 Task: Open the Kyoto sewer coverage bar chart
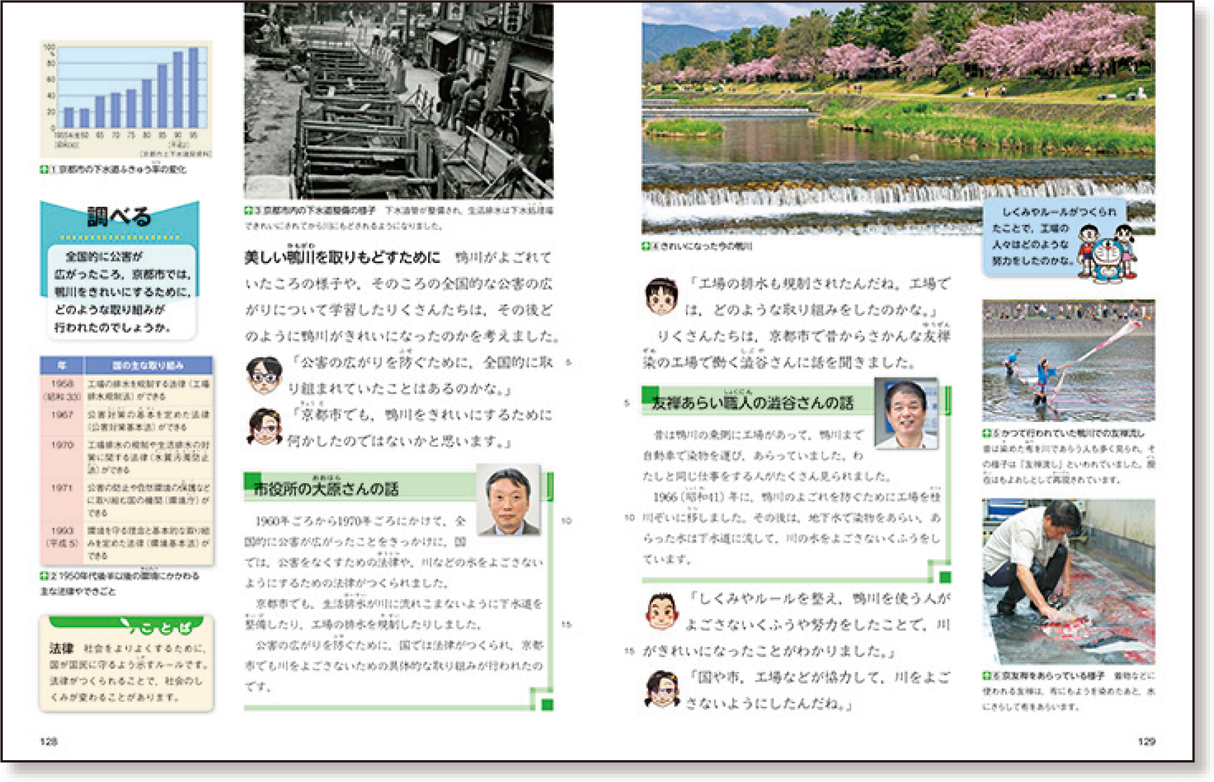(127, 98)
